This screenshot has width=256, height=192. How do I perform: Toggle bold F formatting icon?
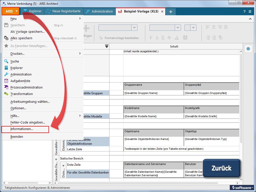(151, 38)
